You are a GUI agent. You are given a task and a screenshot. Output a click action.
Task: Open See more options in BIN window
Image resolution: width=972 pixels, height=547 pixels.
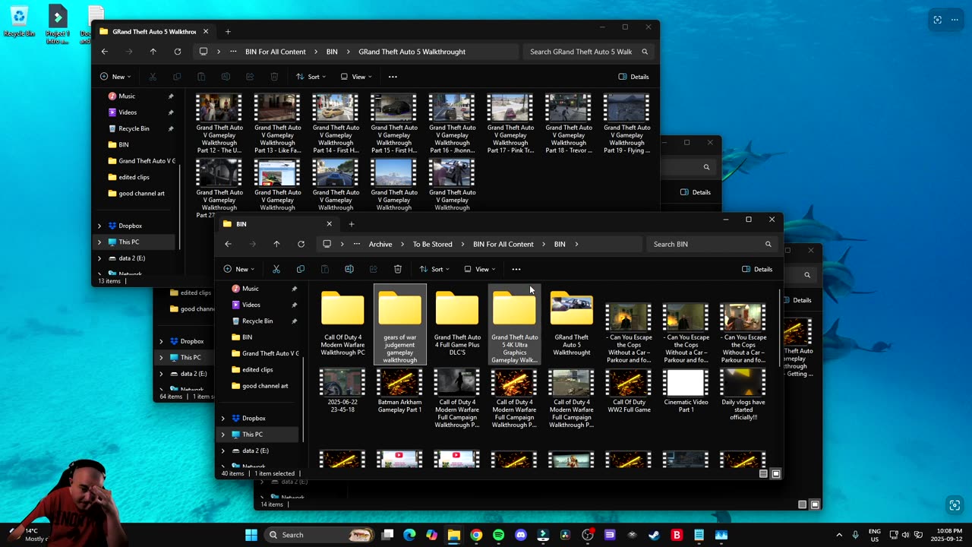[516, 269]
